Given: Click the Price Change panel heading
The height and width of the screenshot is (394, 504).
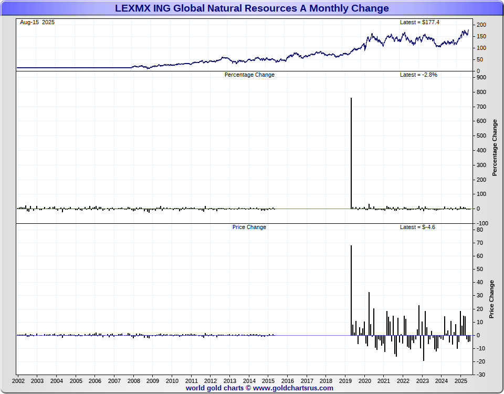Looking at the screenshot, I should click(249, 227).
